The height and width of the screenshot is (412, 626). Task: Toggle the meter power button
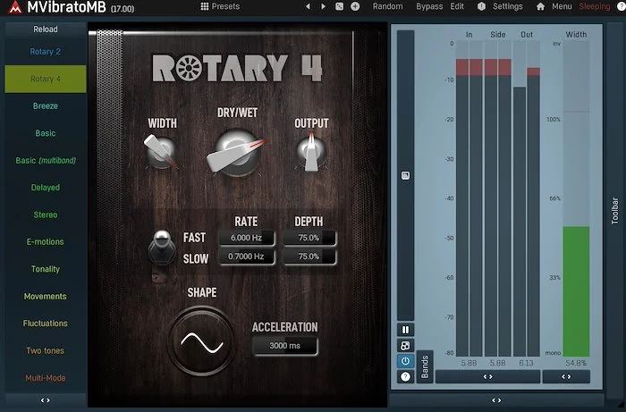click(x=406, y=361)
